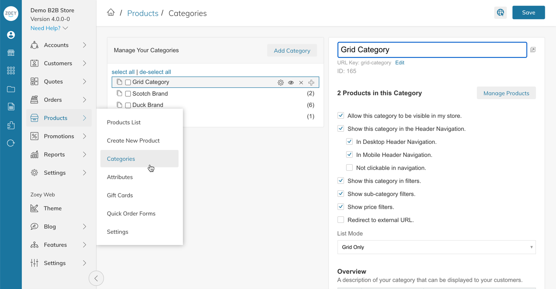Toggle Grid Category eye visibility icon
The height and width of the screenshot is (289, 556).
click(291, 83)
